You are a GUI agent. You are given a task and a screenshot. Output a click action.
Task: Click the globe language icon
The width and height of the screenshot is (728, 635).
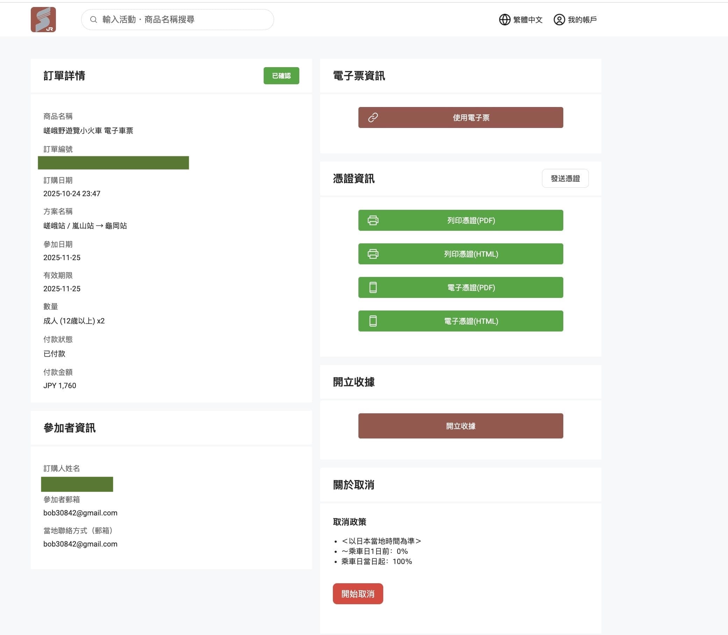[x=505, y=20]
